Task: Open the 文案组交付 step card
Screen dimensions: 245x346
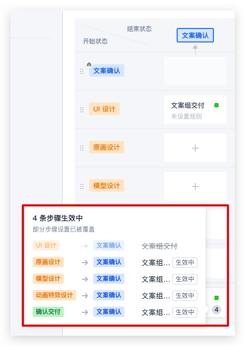Action: pos(195,109)
